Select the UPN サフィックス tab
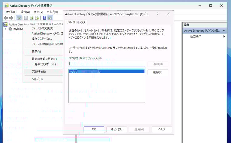This screenshot has width=231, height=143. click(x=76, y=22)
